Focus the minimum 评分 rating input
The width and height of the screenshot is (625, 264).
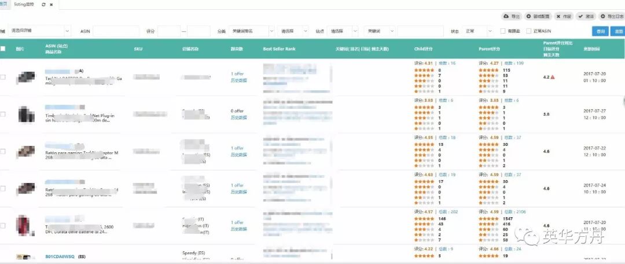[169, 31]
